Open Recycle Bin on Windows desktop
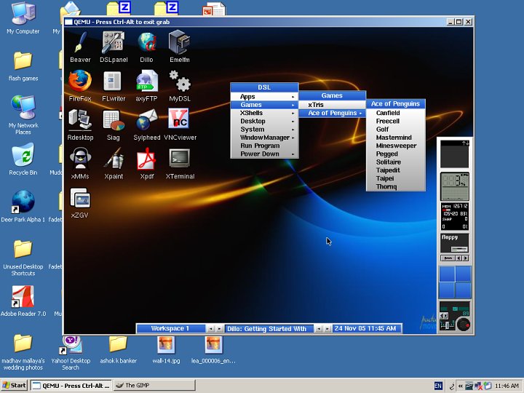Image resolution: width=524 pixels, height=393 pixels. [23, 156]
